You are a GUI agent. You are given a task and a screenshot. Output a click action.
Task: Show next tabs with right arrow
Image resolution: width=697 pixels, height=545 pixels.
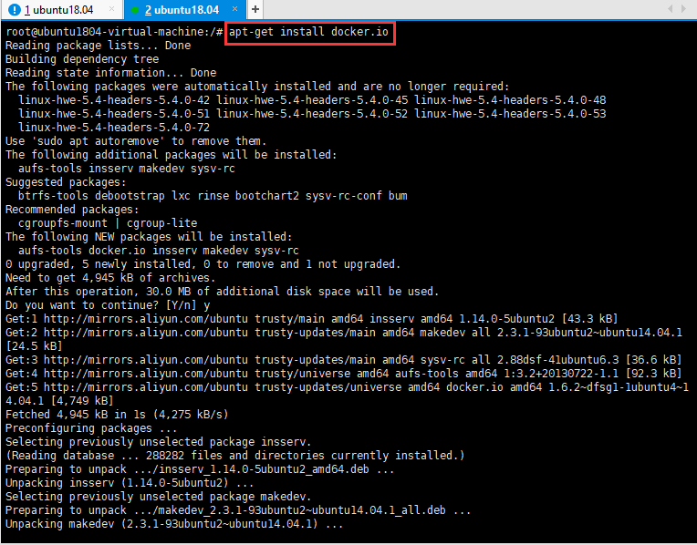(x=683, y=9)
